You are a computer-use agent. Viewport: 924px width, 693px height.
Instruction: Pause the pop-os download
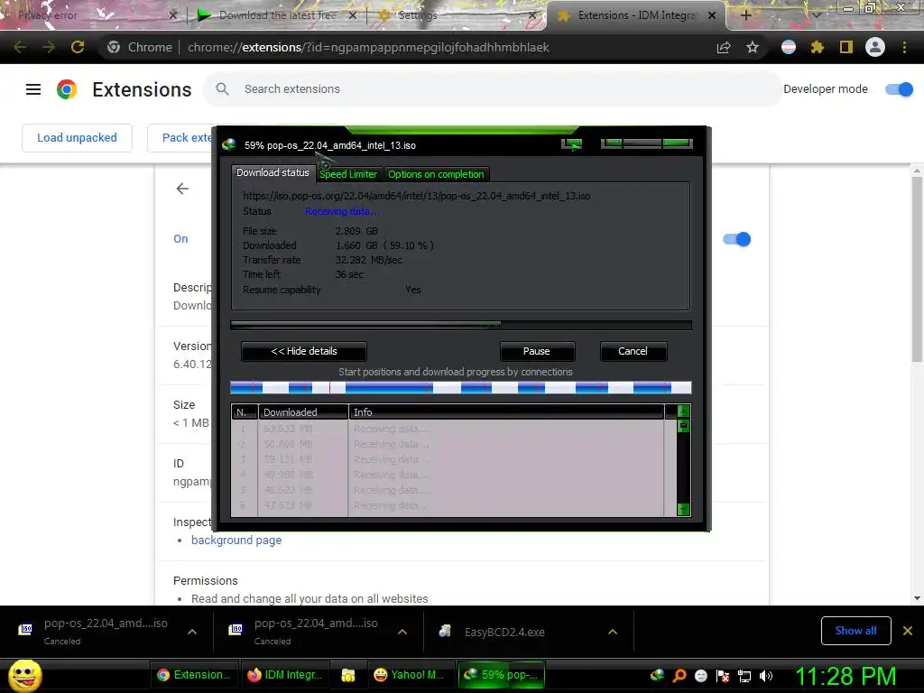[537, 351]
